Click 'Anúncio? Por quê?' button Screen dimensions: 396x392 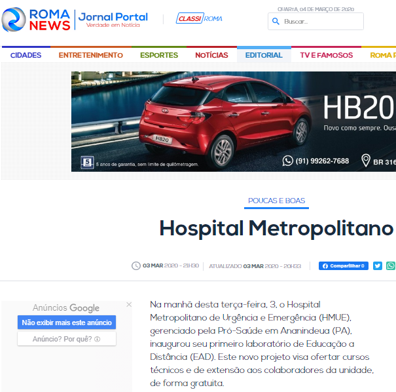67,339
